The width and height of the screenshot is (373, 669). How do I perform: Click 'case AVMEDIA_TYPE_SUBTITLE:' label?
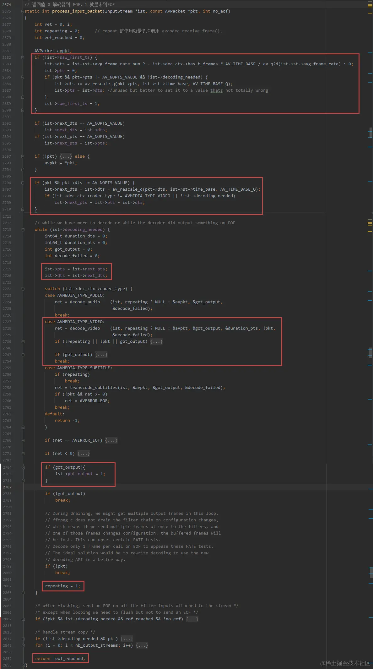(78, 368)
